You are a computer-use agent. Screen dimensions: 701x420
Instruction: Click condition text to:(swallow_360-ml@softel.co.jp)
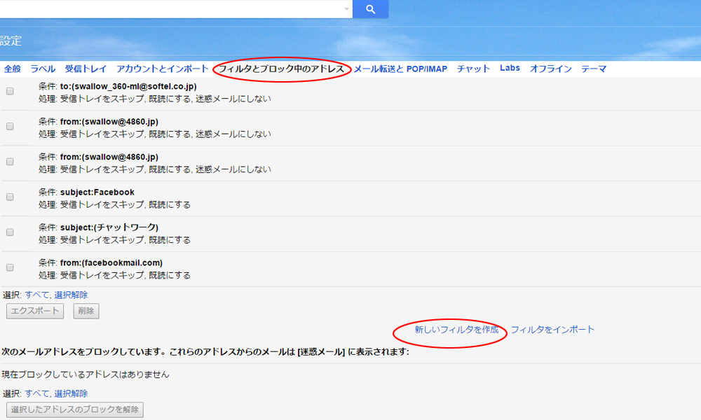pyautogui.click(x=128, y=87)
